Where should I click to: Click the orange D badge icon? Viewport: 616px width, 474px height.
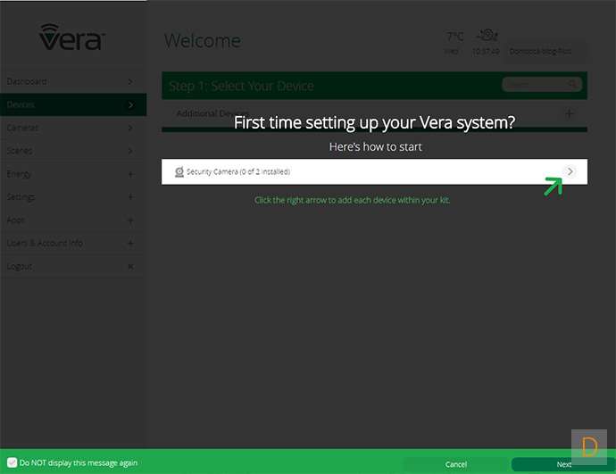(x=588, y=446)
